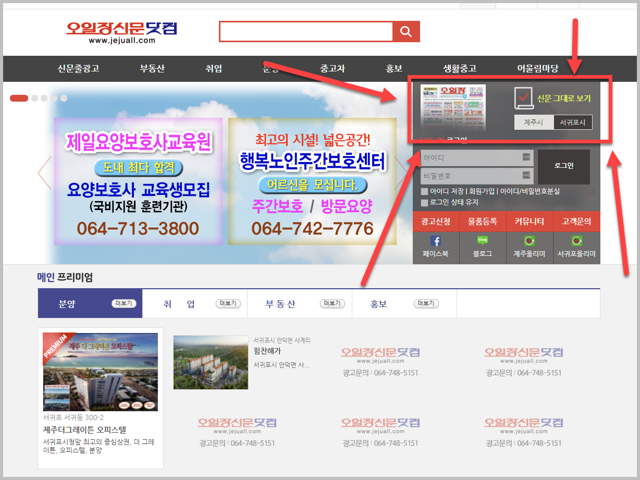Viewport: 640px width, 480px height.
Task: Open the 힘찬해가 listing thumbnail
Action: click(211, 362)
